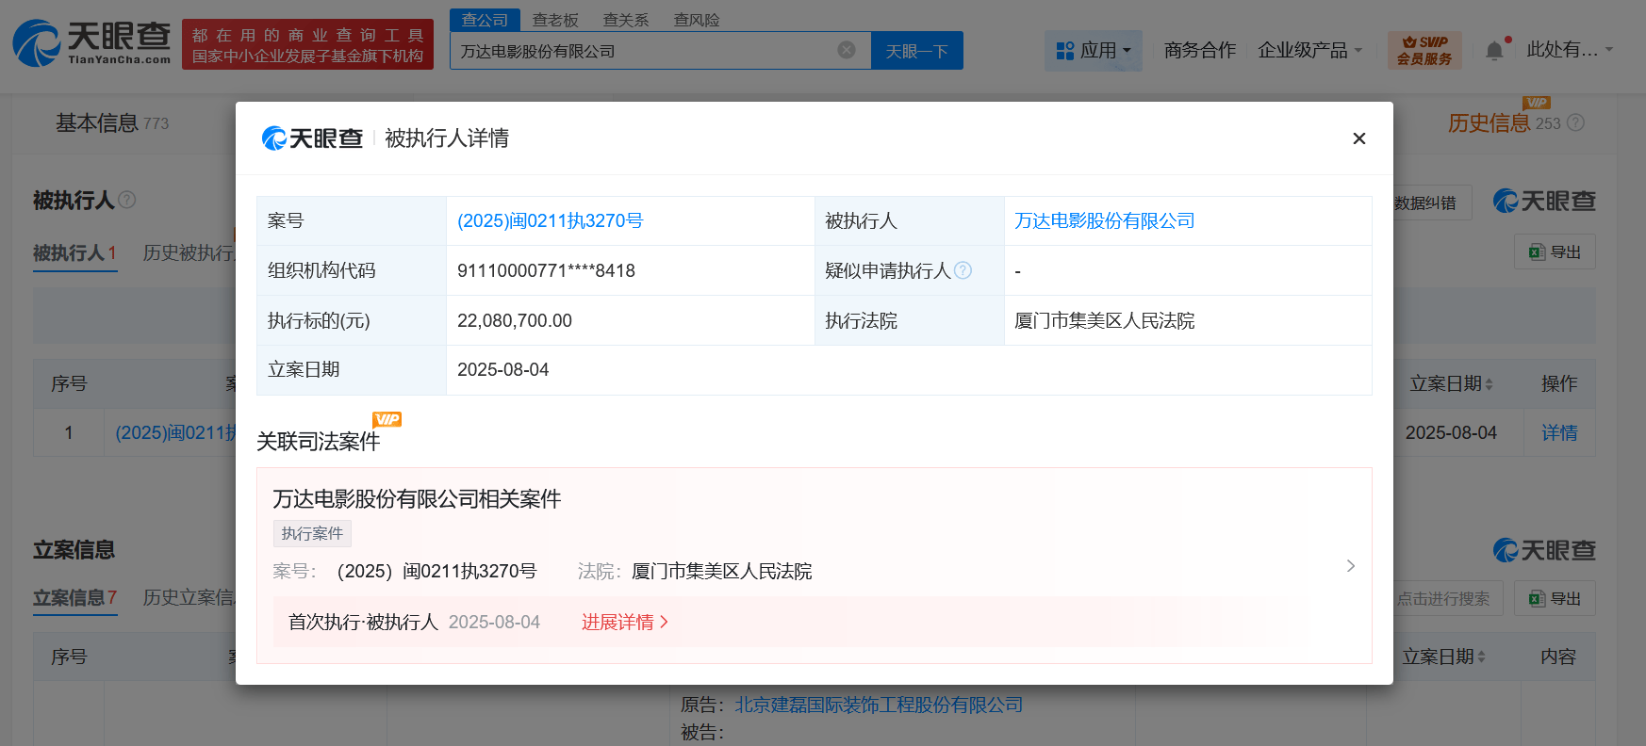Click help icon beside 被执行人 heading

pyautogui.click(x=127, y=200)
